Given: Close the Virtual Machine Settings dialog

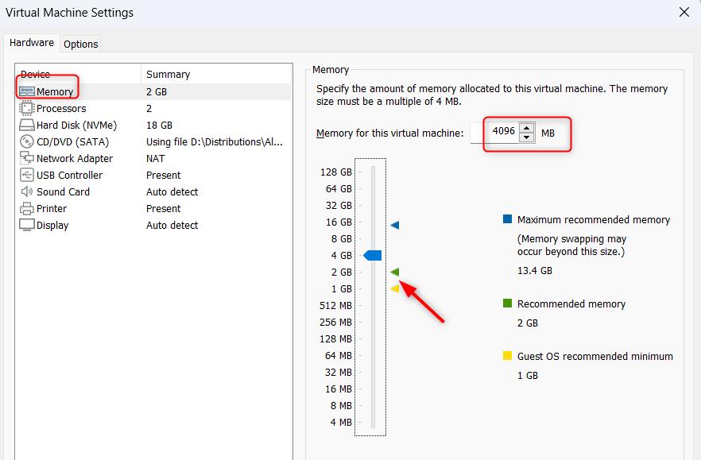Looking at the screenshot, I should pos(684,13).
